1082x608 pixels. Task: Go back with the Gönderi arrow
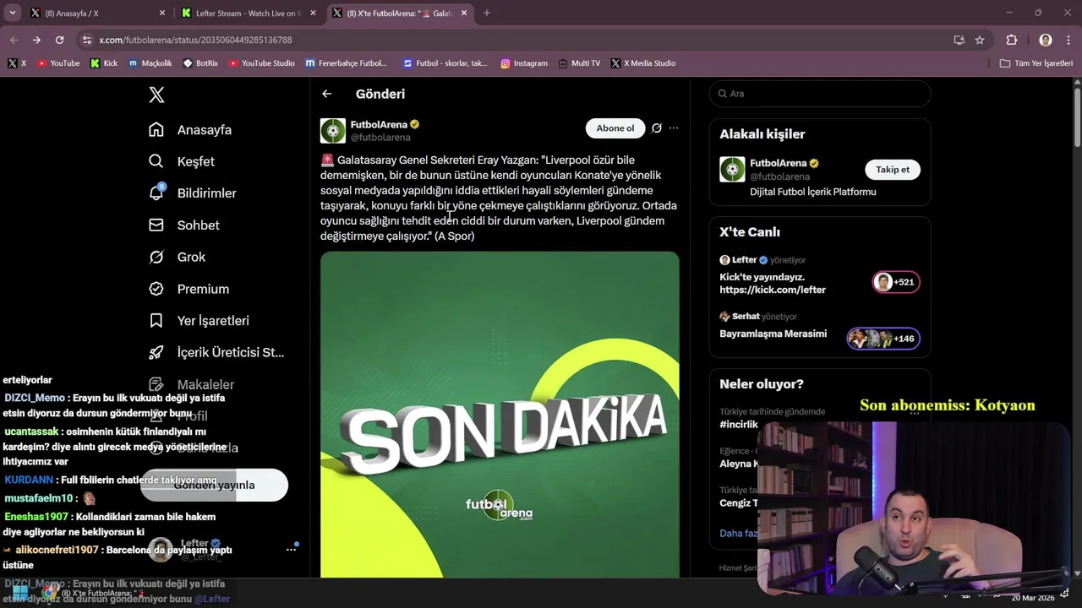click(327, 94)
